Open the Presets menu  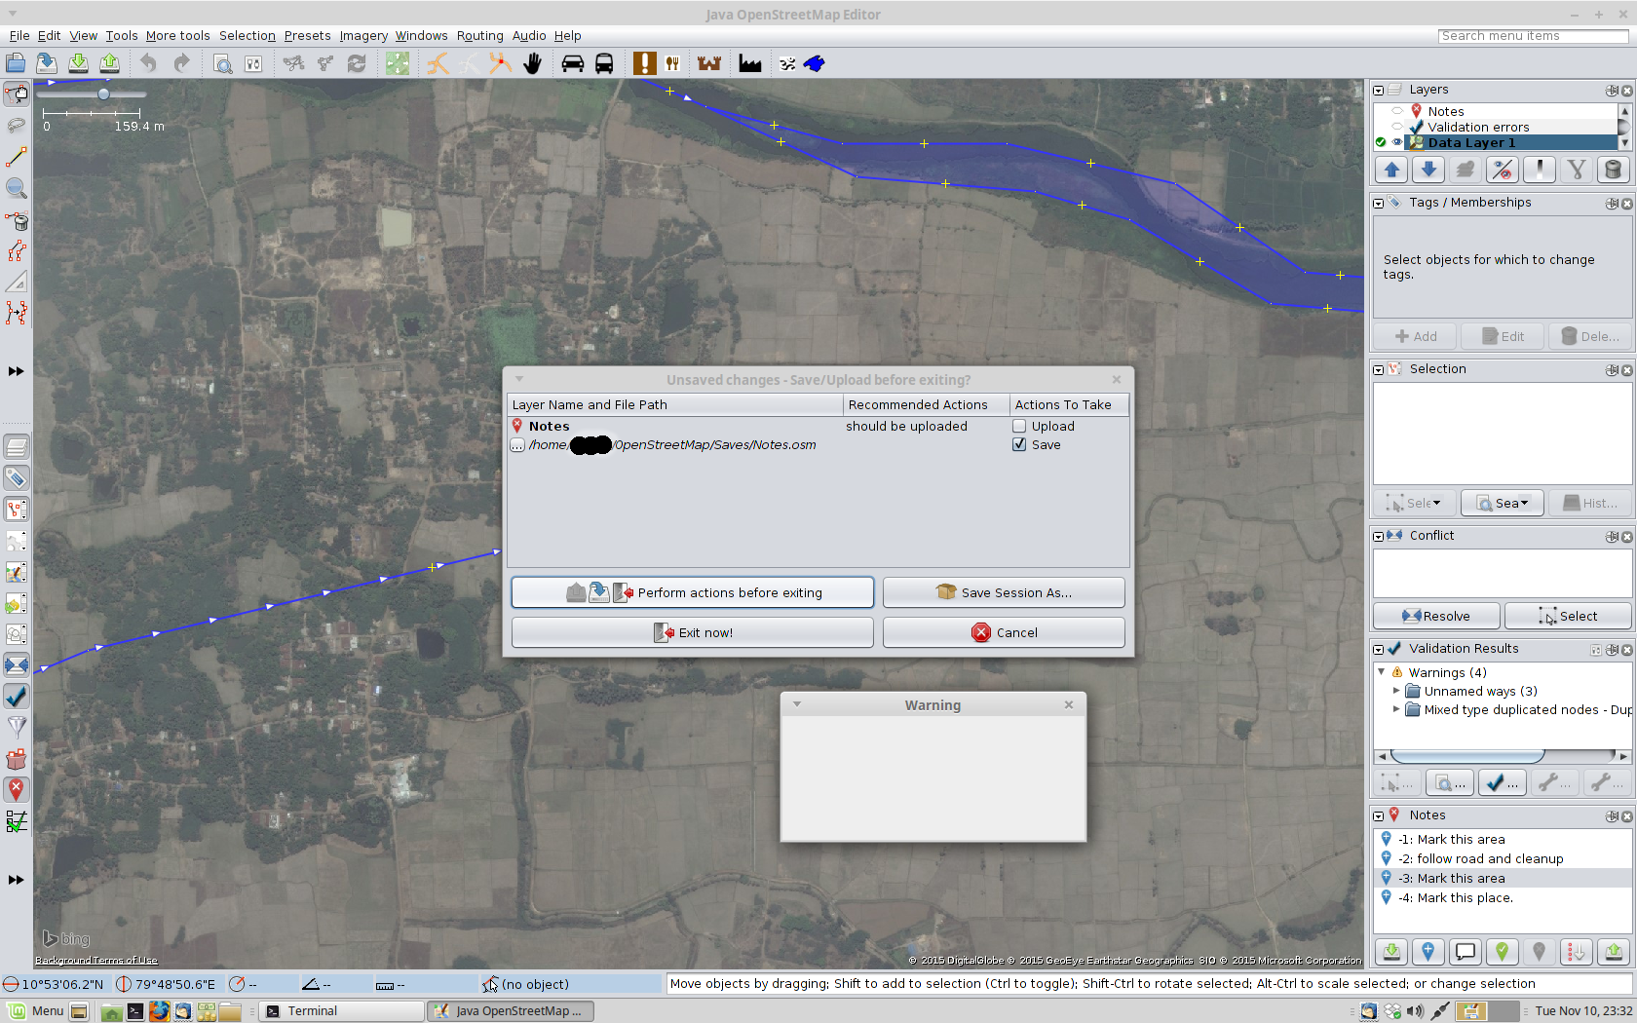point(307,35)
